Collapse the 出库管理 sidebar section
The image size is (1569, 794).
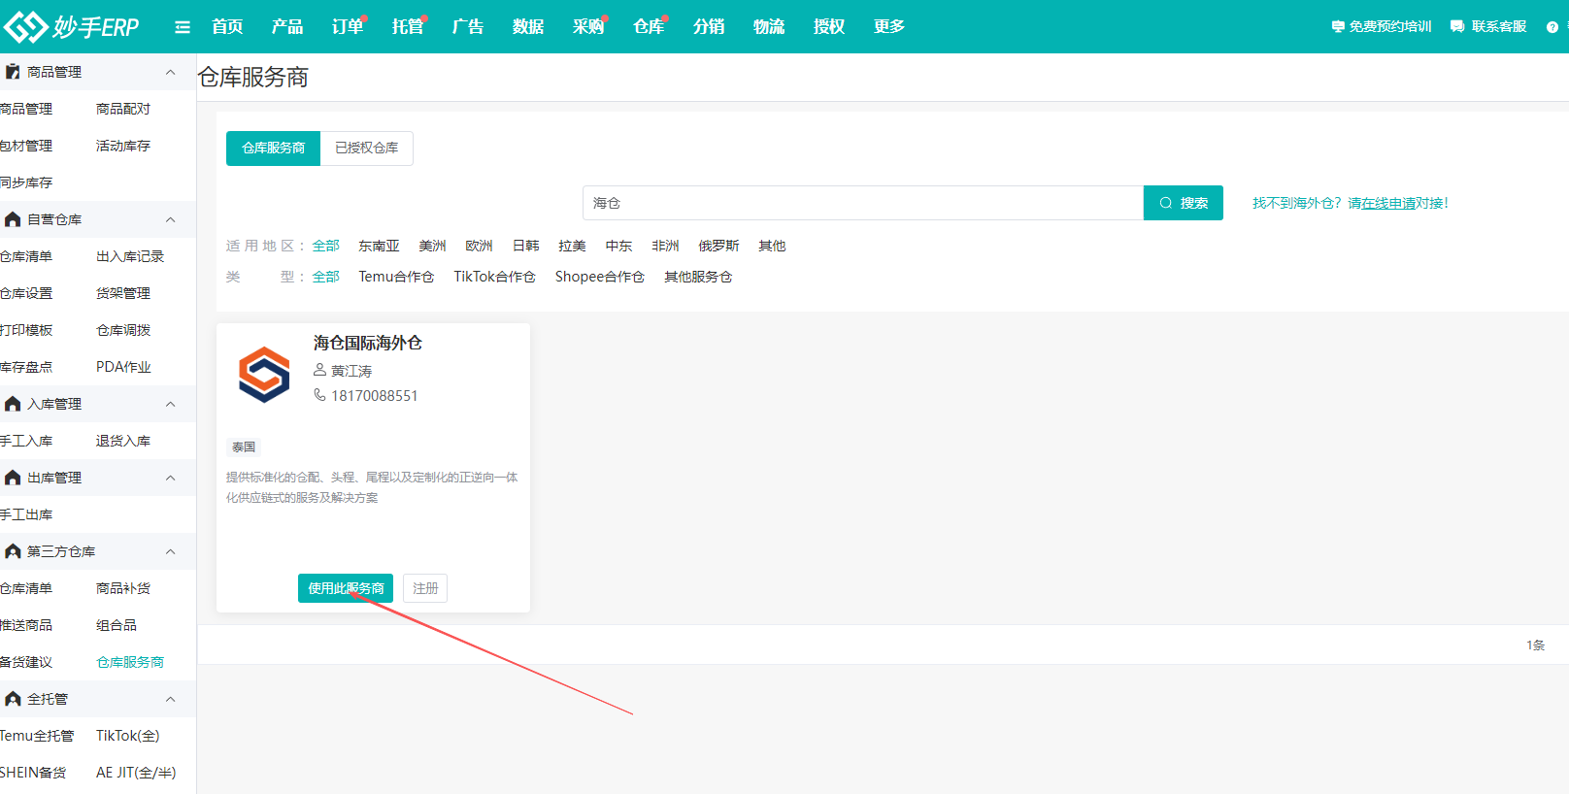point(170,478)
